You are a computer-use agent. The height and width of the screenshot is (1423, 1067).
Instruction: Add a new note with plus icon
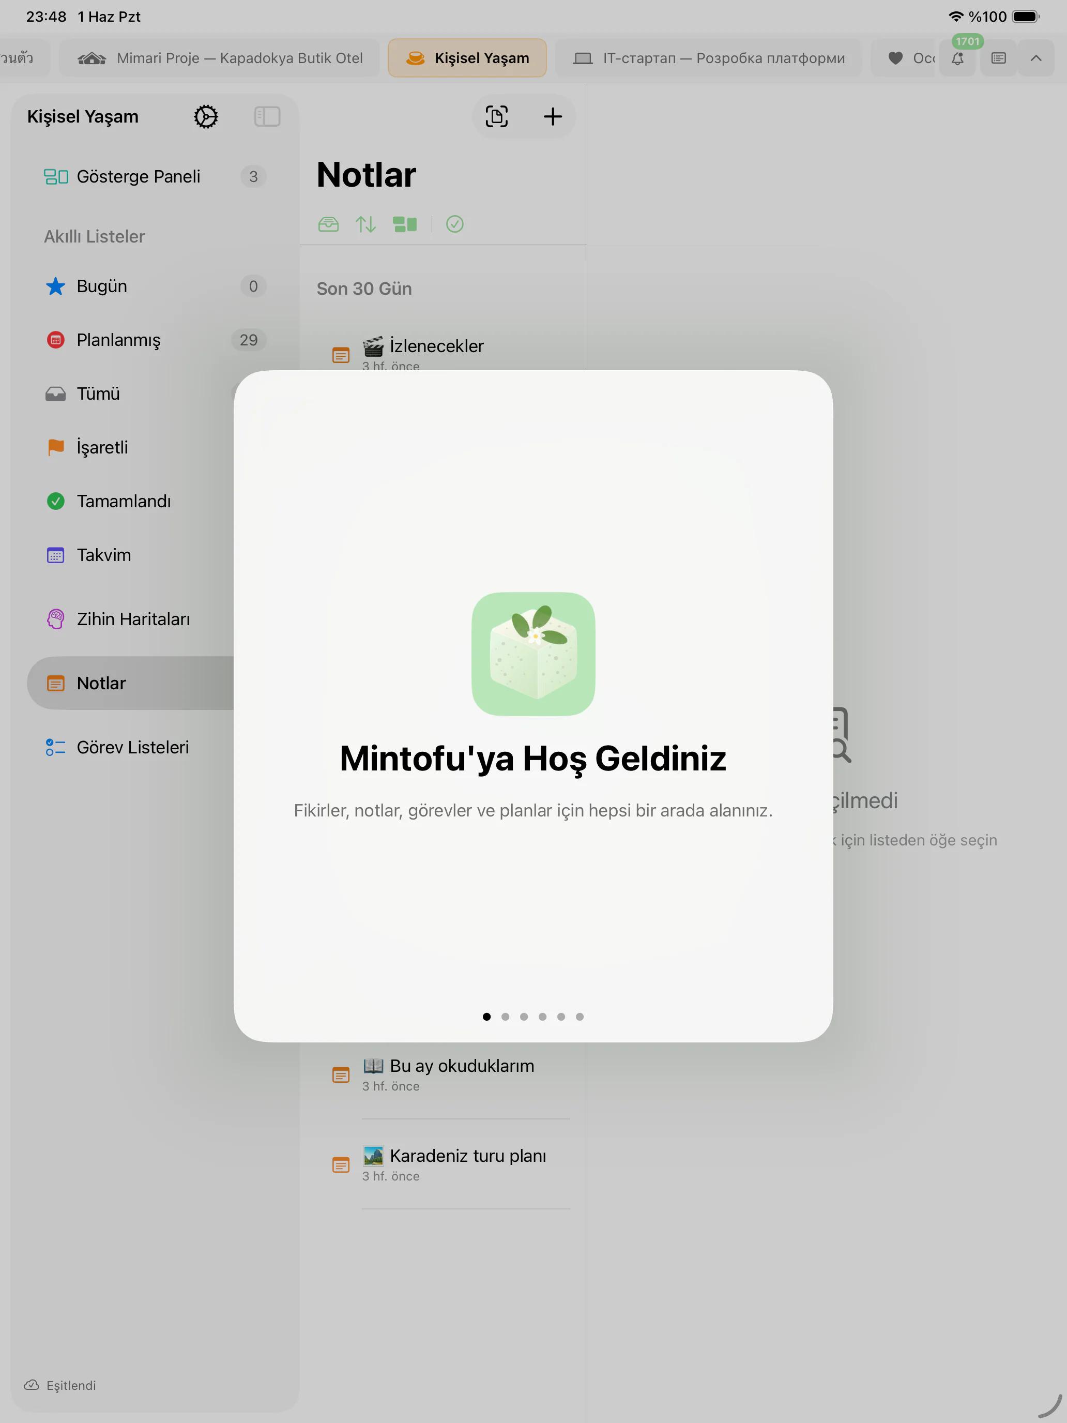(553, 116)
